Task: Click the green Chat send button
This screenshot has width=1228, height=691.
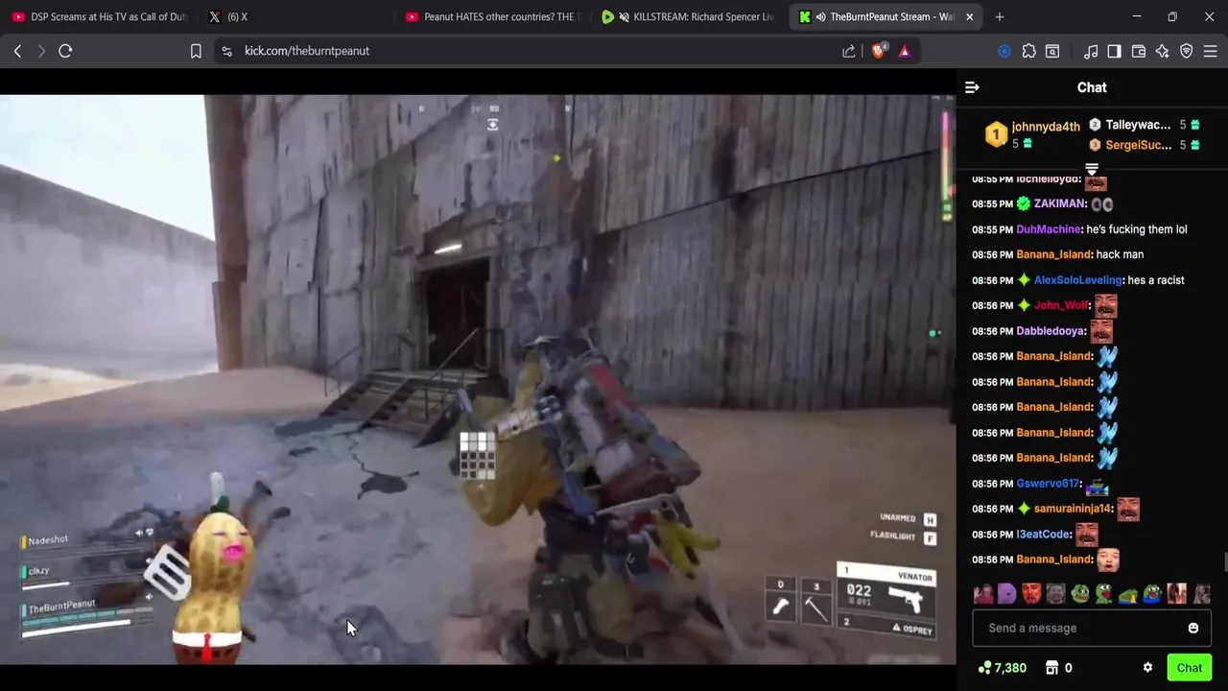Action: point(1189,668)
